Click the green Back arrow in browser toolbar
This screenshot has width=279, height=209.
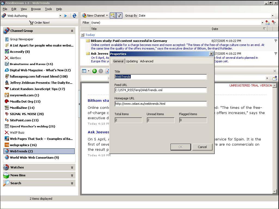(95, 71)
